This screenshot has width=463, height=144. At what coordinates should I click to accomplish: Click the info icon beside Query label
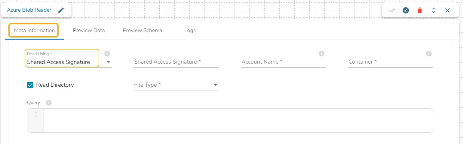[x=49, y=103]
